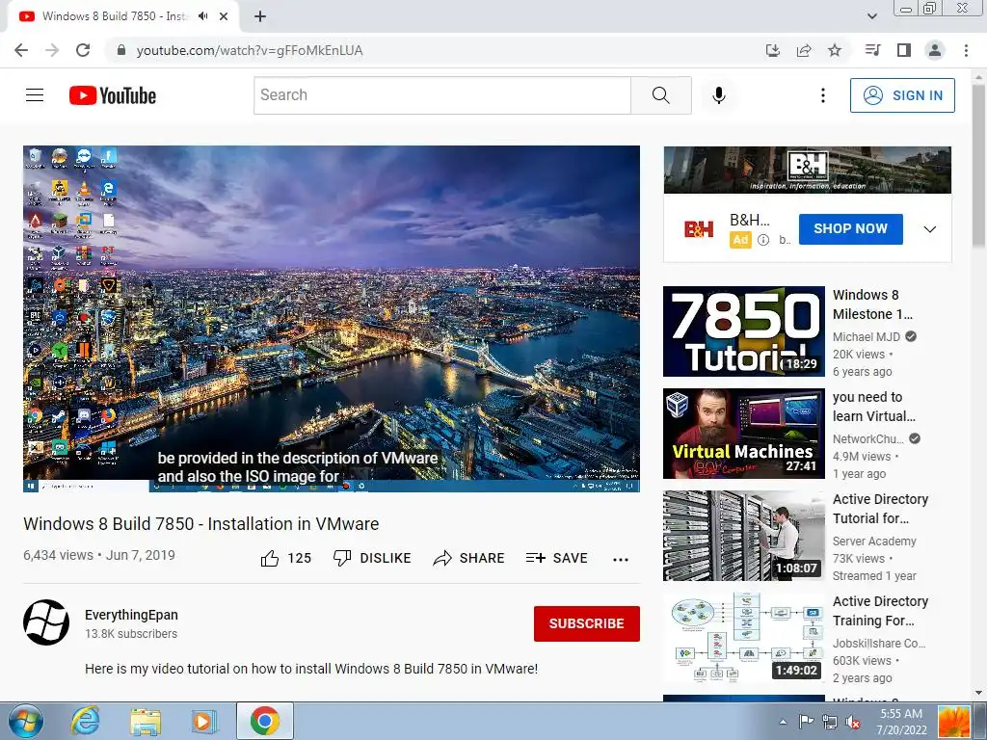Open the Virtual Machines video thumbnail
The height and width of the screenshot is (740, 987).
point(744,434)
